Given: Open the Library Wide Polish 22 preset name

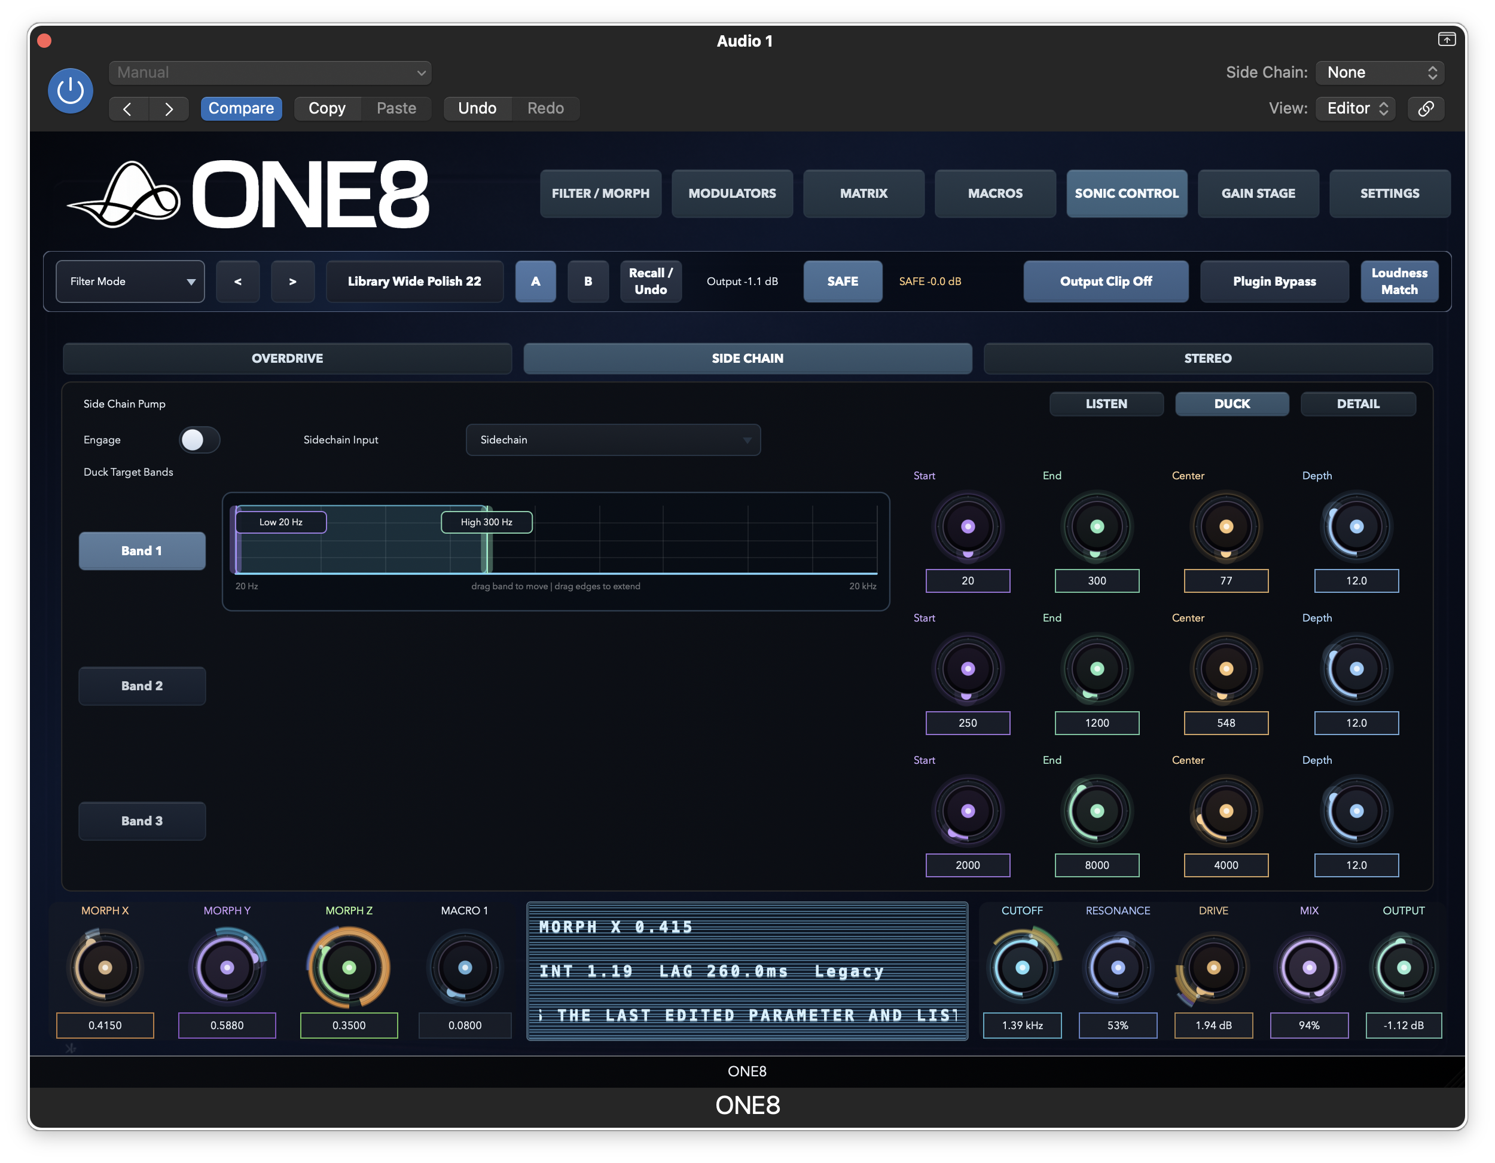Looking at the screenshot, I should coord(415,281).
